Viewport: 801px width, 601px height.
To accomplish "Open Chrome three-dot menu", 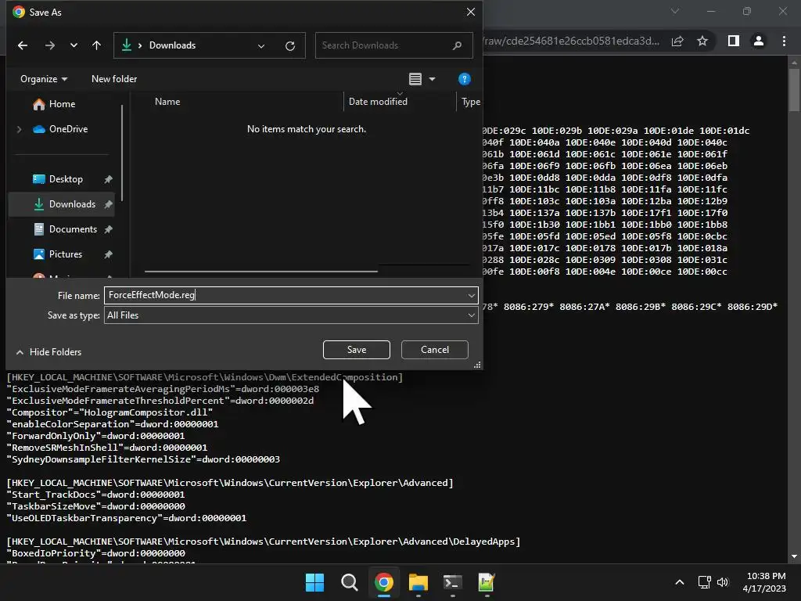I will 784,41.
